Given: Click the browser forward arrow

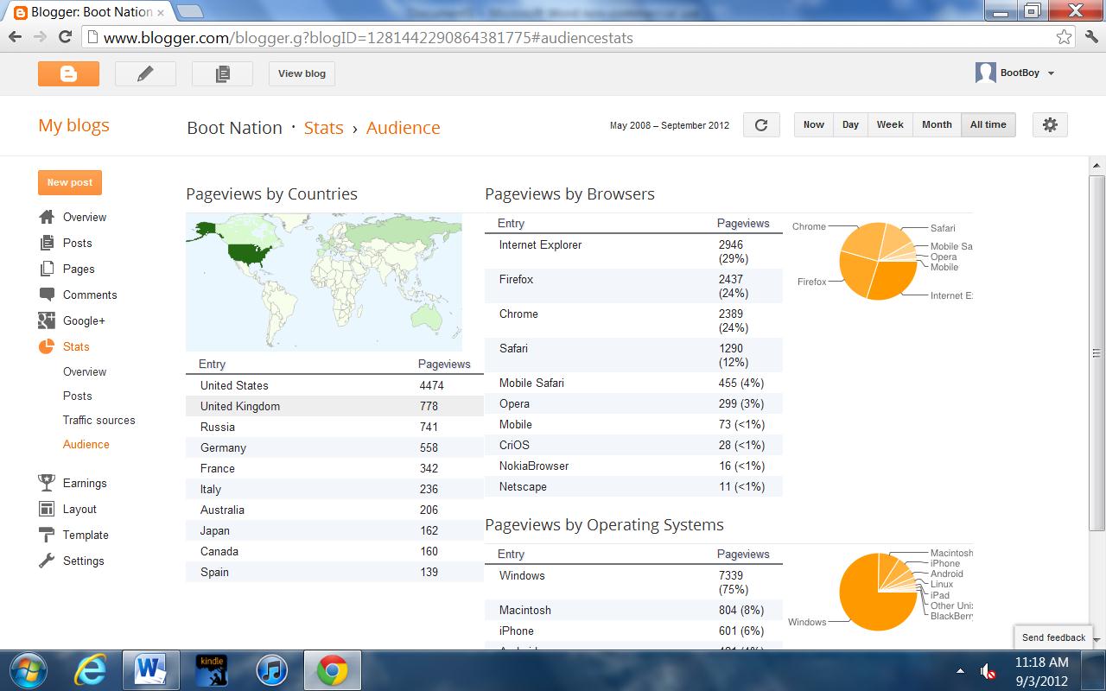Looking at the screenshot, I should click(40, 37).
